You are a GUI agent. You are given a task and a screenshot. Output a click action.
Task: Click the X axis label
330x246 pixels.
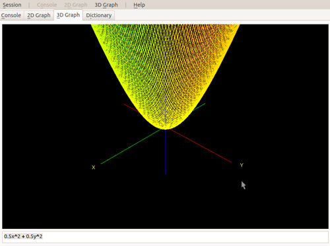(x=93, y=167)
